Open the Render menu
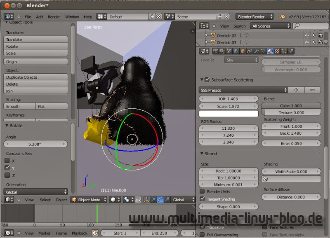The height and width of the screenshot is (238, 330). [x=54, y=16]
